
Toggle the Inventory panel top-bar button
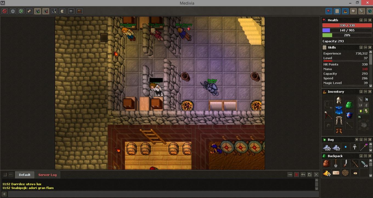coord(345,11)
